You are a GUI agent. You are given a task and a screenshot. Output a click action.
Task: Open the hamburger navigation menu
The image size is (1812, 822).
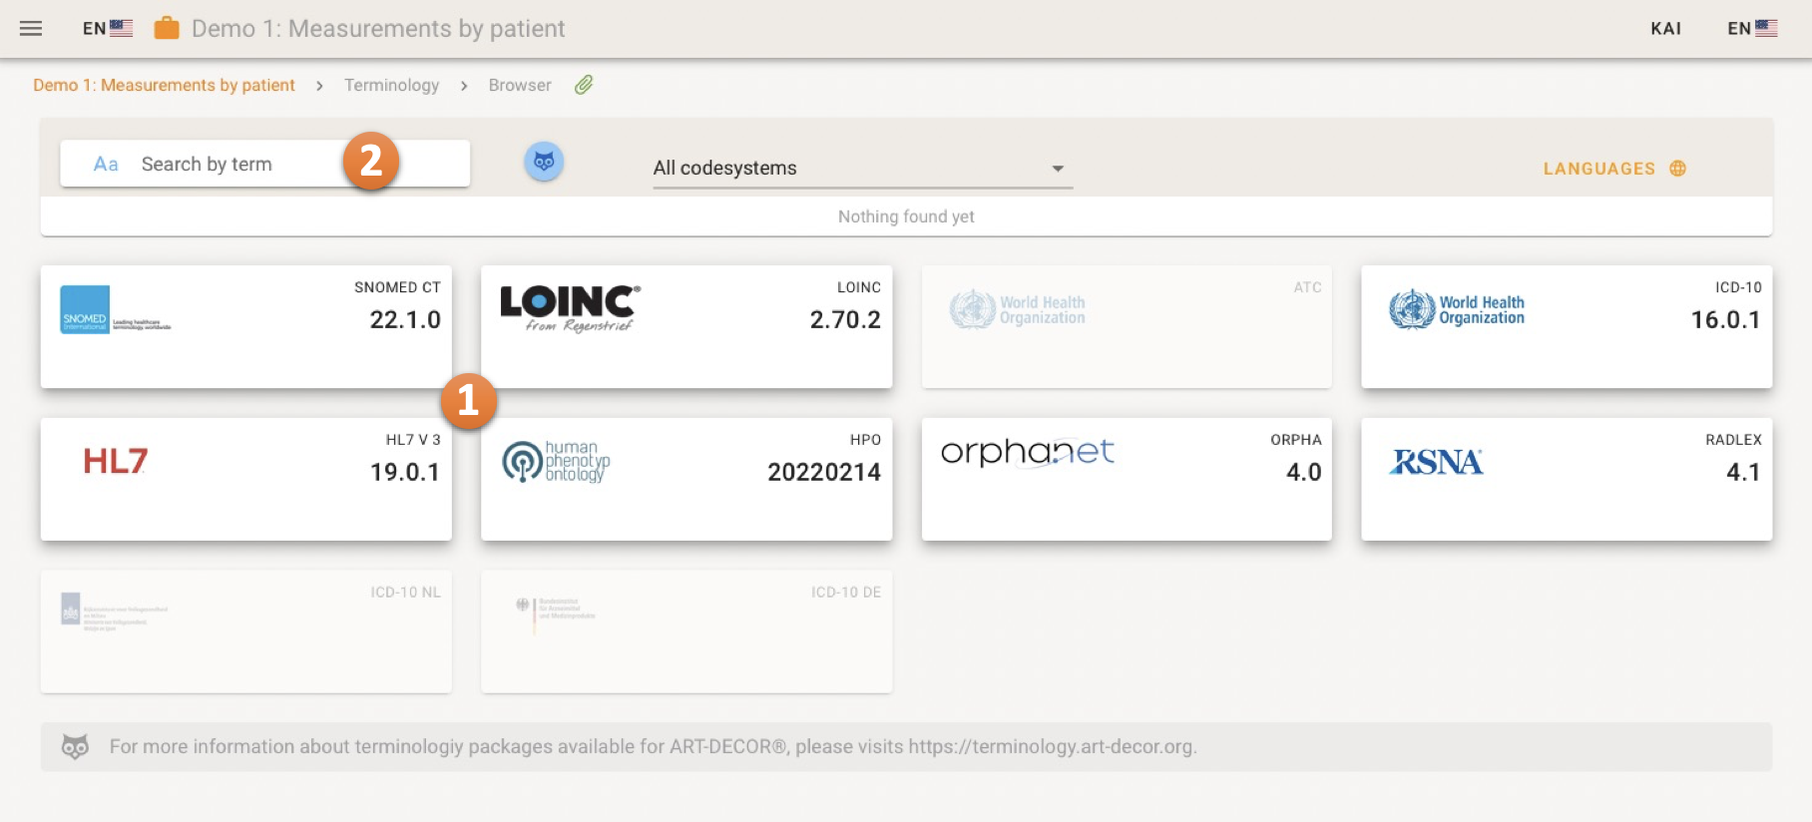coord(31,29)
